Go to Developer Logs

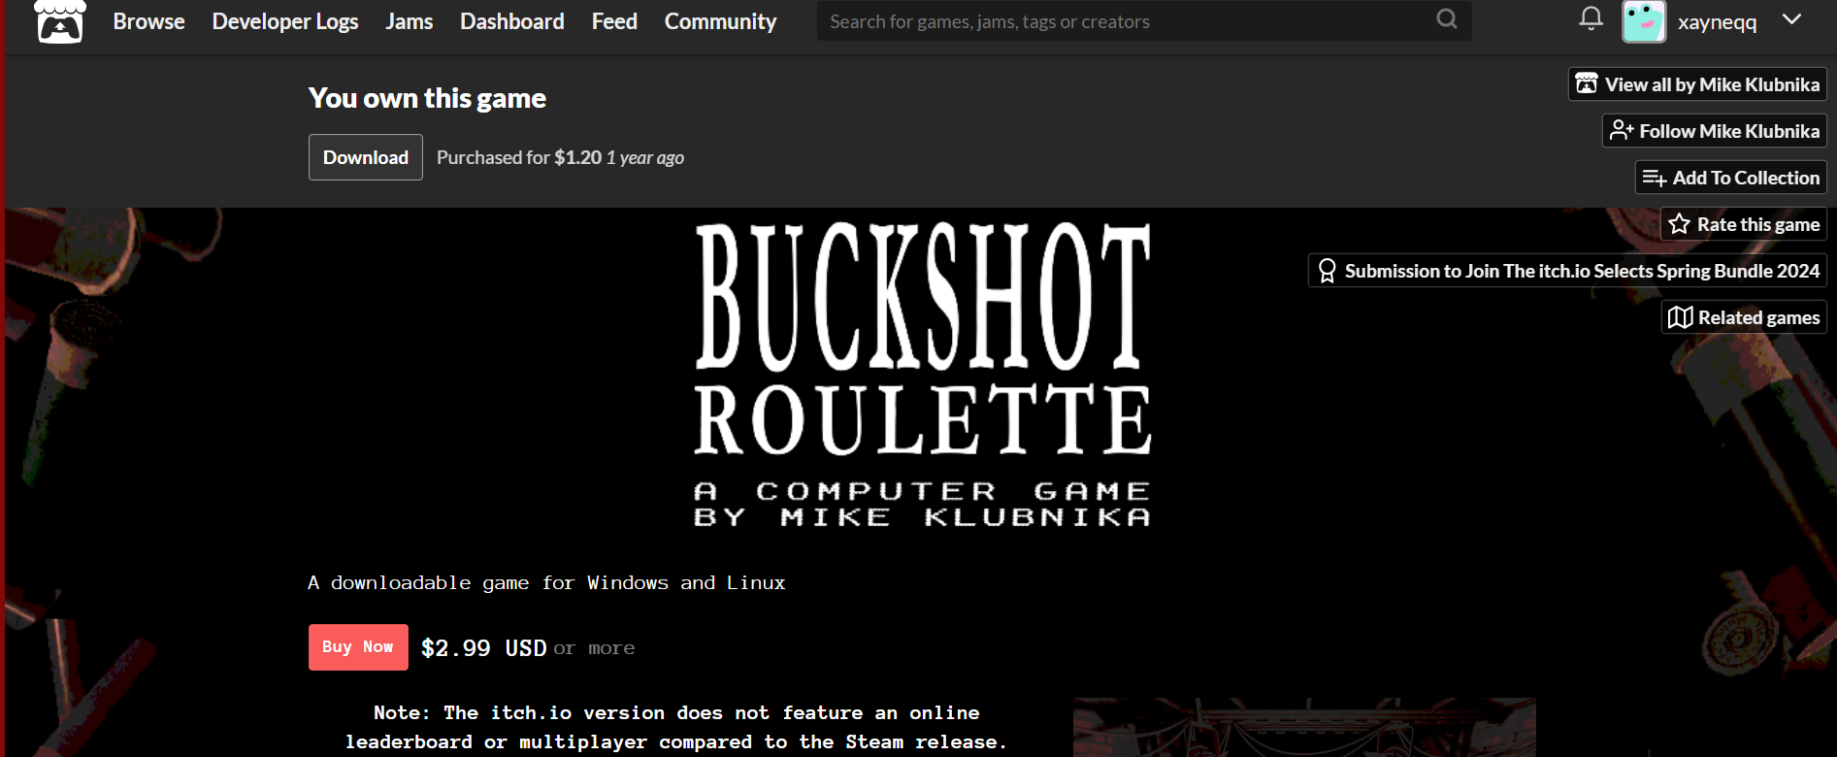(x=285, y=21)
